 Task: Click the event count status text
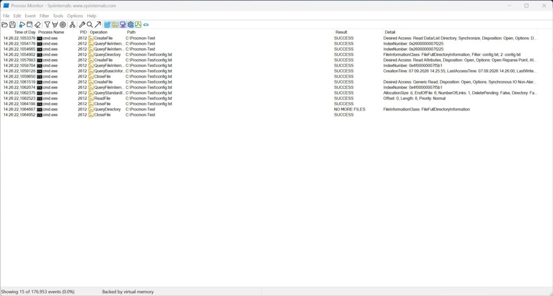(38, 292)
